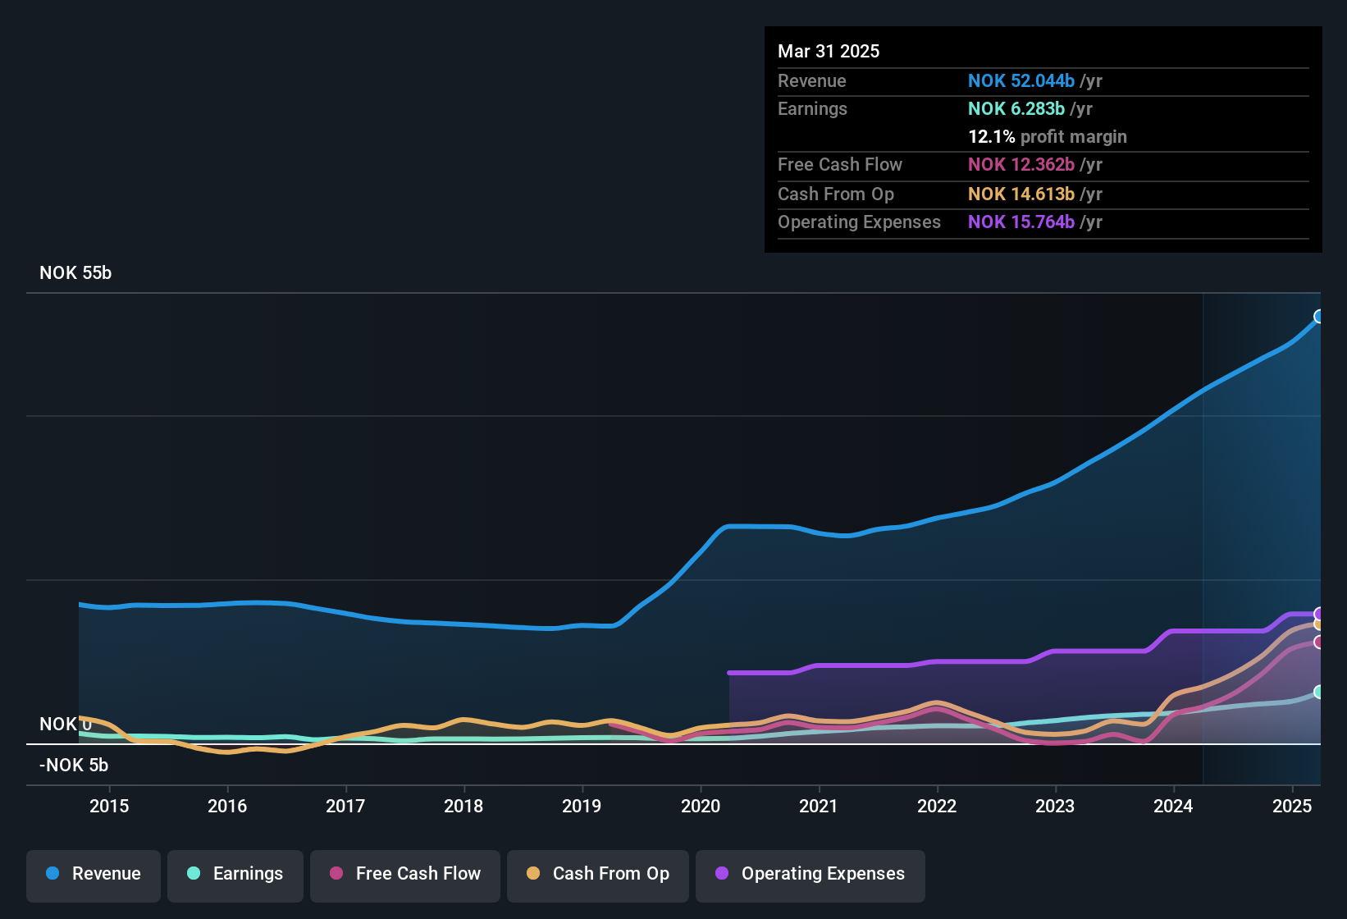This screenshot has height=919, width=1347.
Task: Click the Earnings value NOK 6.283b
Action: click(x=1016, y=109)
